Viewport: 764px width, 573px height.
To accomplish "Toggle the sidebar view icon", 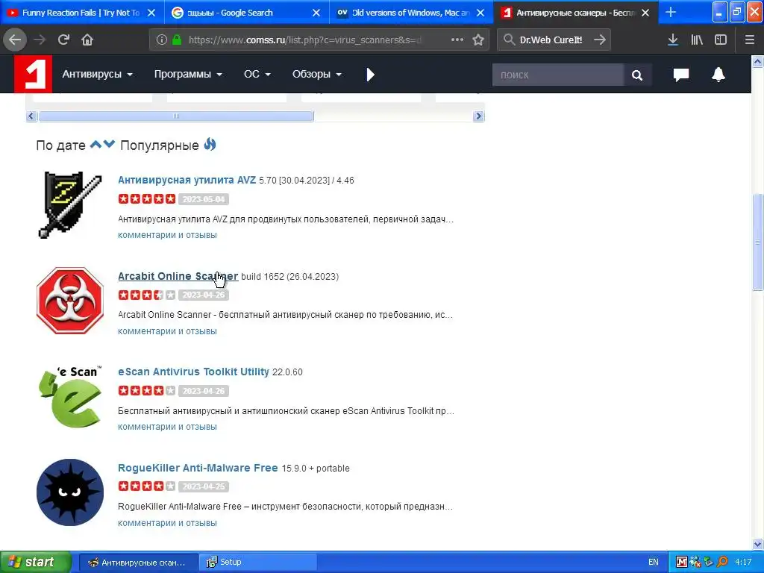I will [x=721, y=40].
